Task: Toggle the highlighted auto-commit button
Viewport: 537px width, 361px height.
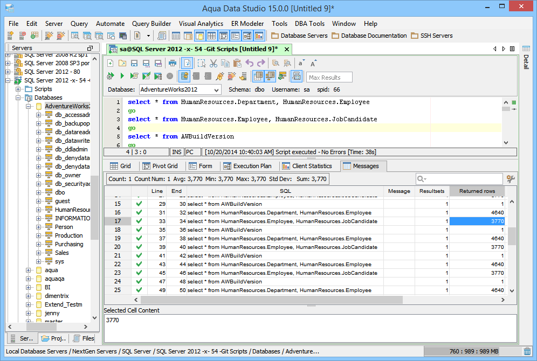Action: point(184,77)
